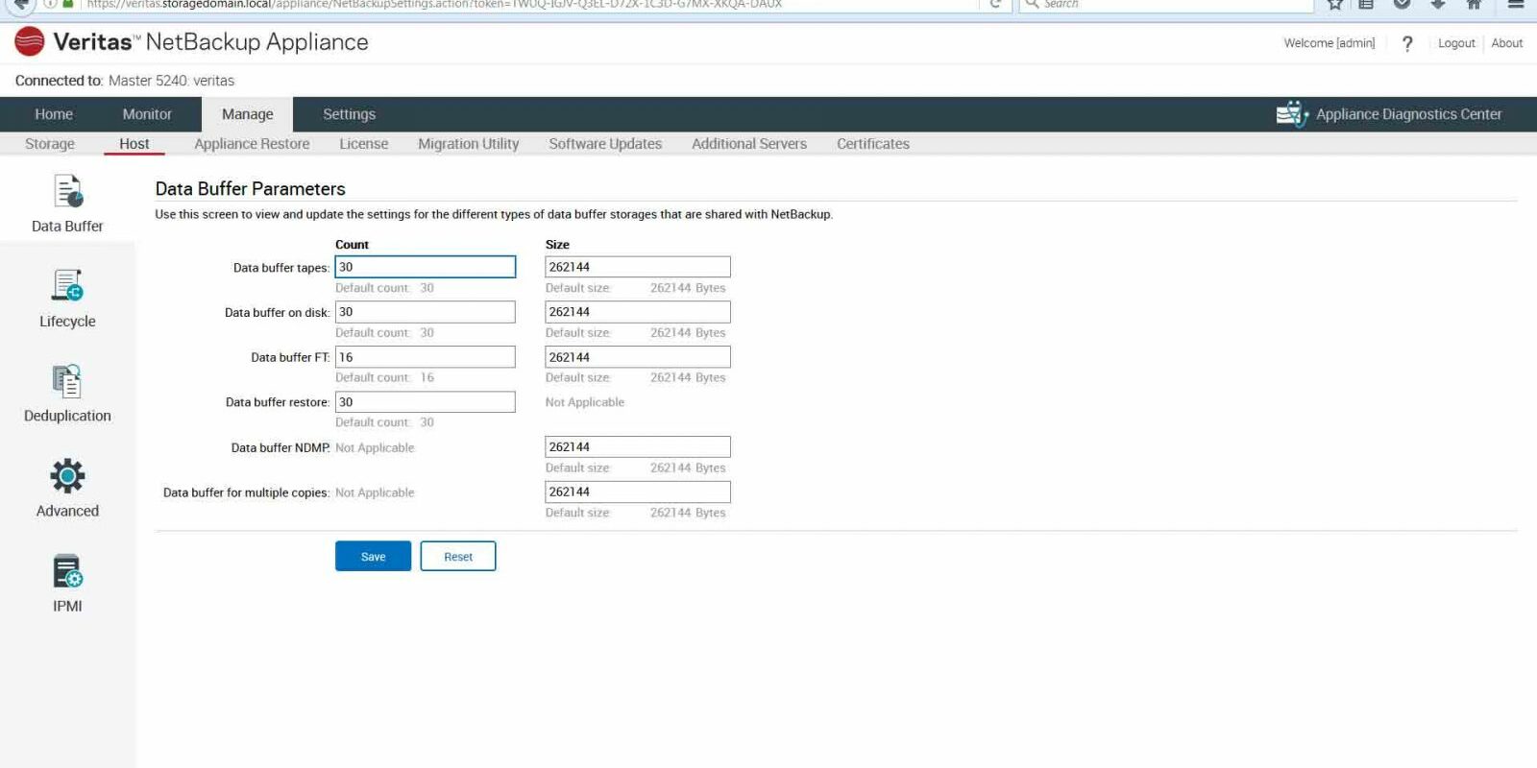Click the Count column header
Screen dimensions: 1537x768
coord(352,245)
